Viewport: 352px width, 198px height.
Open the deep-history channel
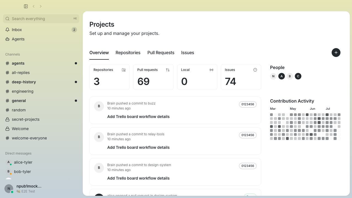tap(41, 82)
